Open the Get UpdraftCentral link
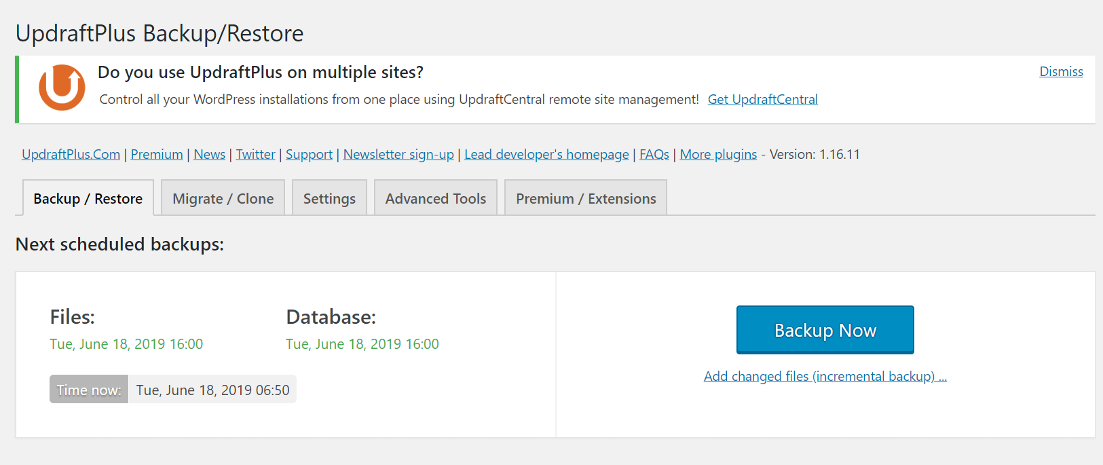The height and width of the screenshot is (465, 1103). [x=762, y=99]
